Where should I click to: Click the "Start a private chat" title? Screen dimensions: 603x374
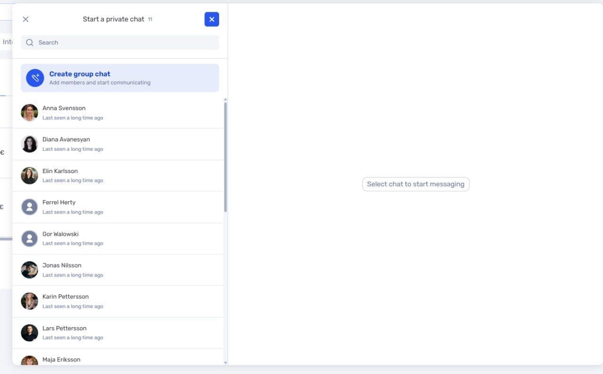point(114,19)
